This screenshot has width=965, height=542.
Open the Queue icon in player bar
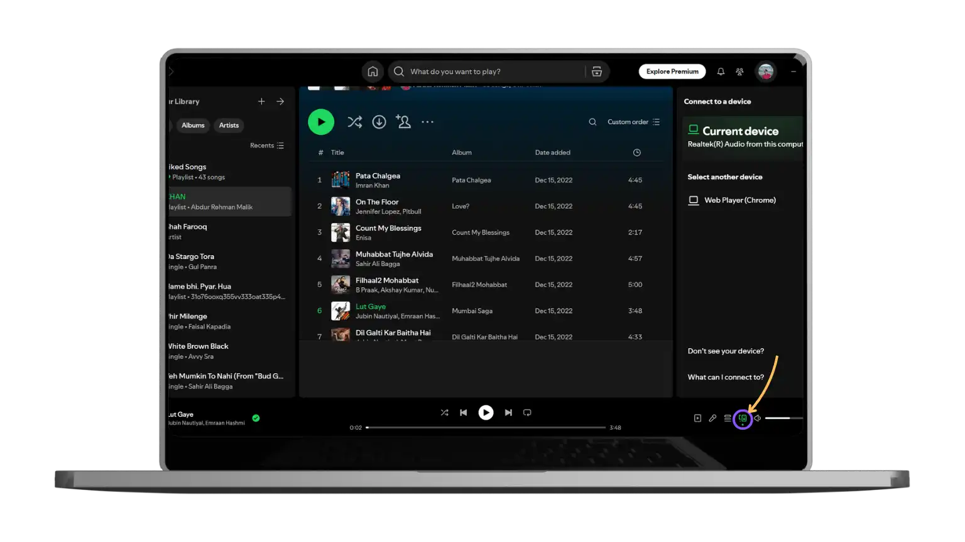click(x=728, y=418)
